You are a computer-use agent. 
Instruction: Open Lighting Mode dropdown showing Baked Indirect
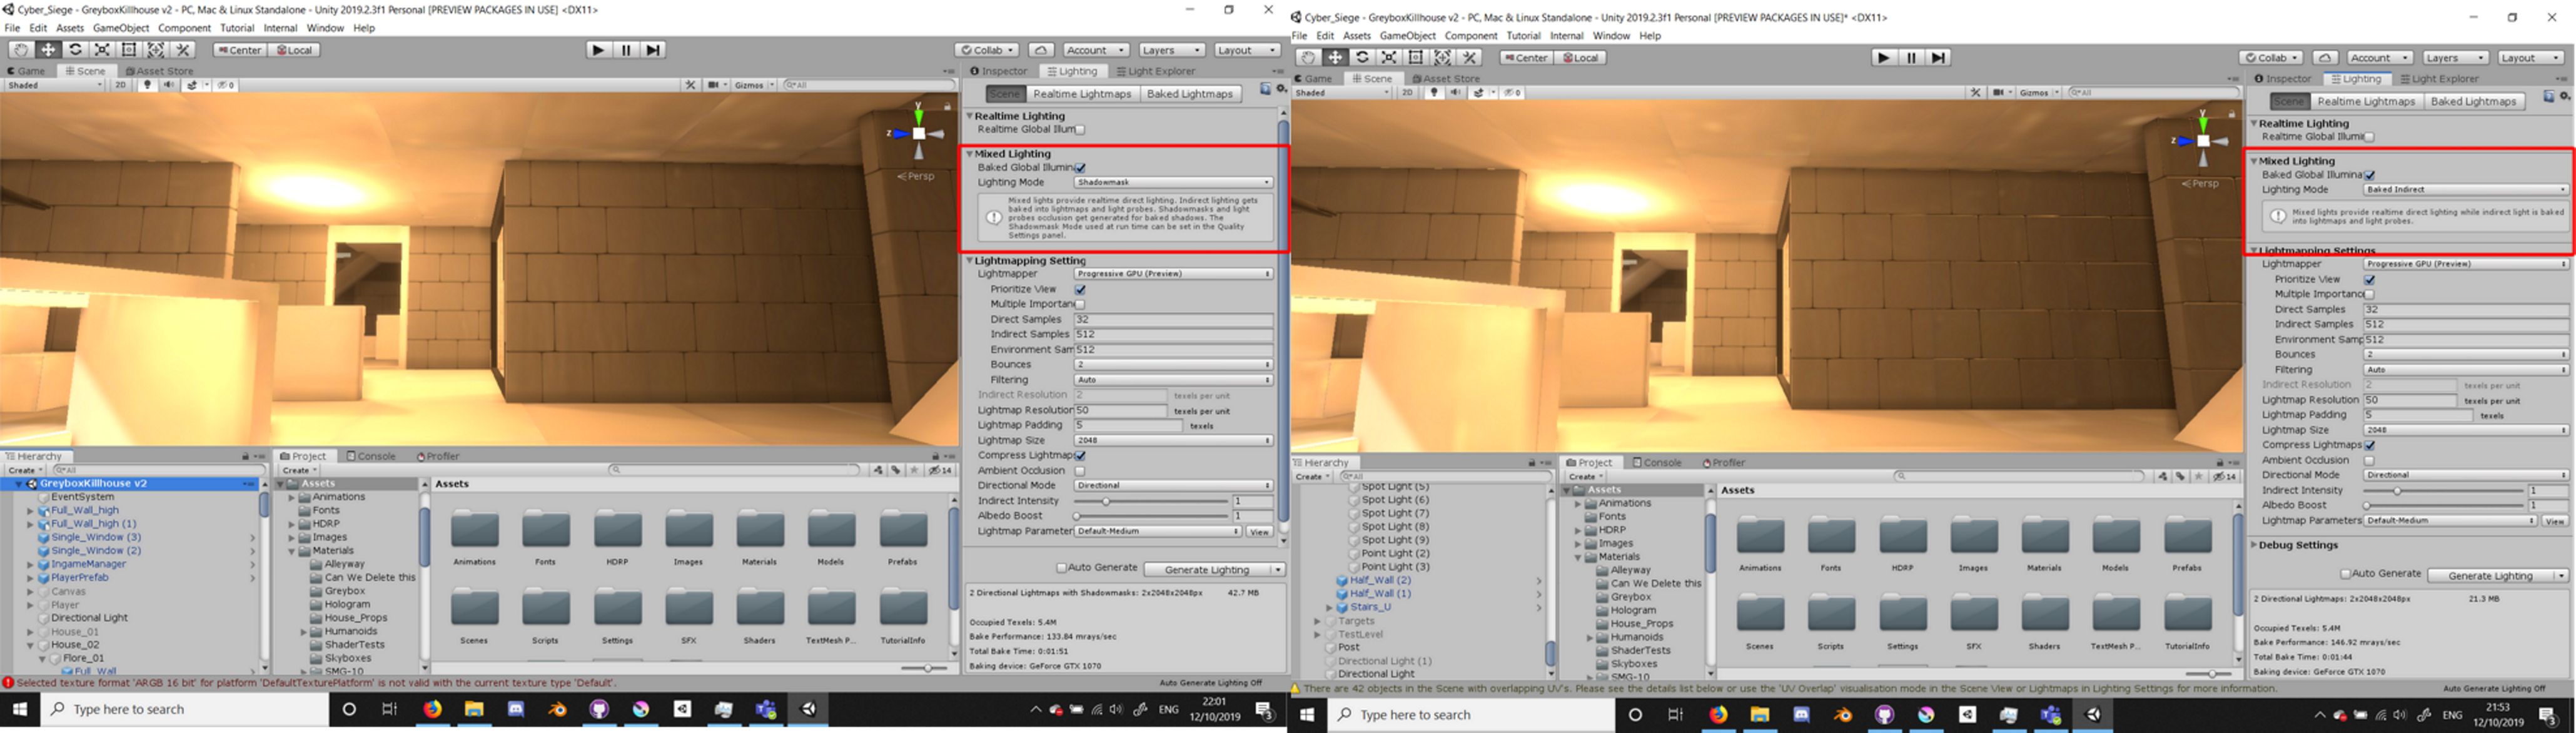pos(2465,189)
